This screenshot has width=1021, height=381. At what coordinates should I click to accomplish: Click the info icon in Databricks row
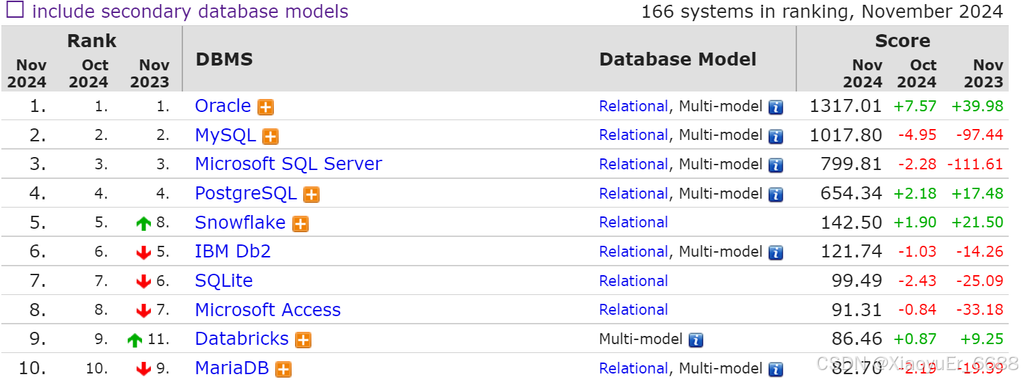pyautogui.click(x=696, y=340)
